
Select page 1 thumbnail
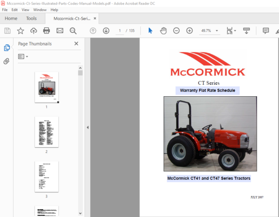click(x=46, y=87)
